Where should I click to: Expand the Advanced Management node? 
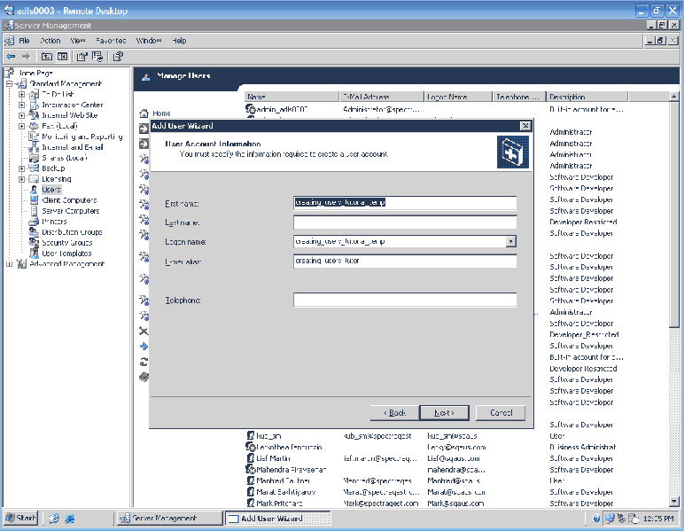(9, 264)
